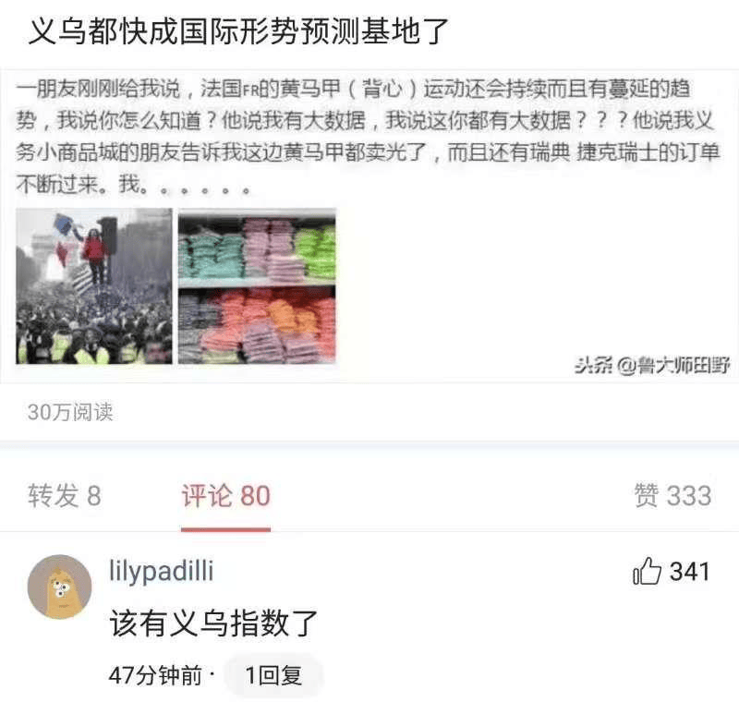
Task: Click the person holding flag in protest photo
Action: [x=94, y=249]
